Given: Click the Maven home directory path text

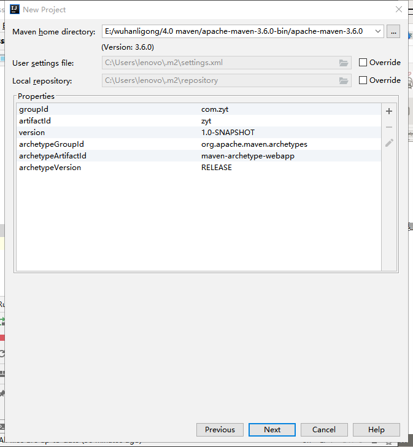Looking at the screenshot, I should 234,31.
